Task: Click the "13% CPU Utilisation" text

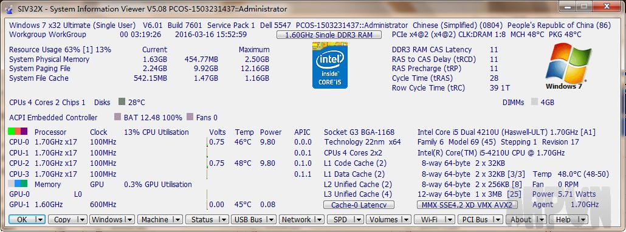Action: click(156, 132)
